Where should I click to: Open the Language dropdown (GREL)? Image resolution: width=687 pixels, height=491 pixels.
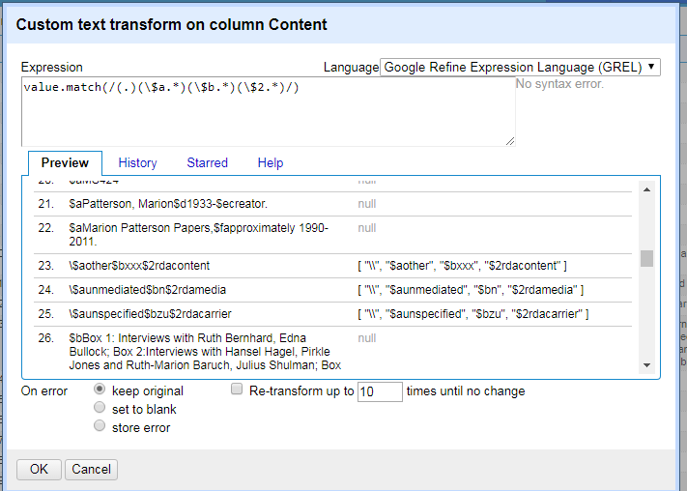tap(520, 67)
